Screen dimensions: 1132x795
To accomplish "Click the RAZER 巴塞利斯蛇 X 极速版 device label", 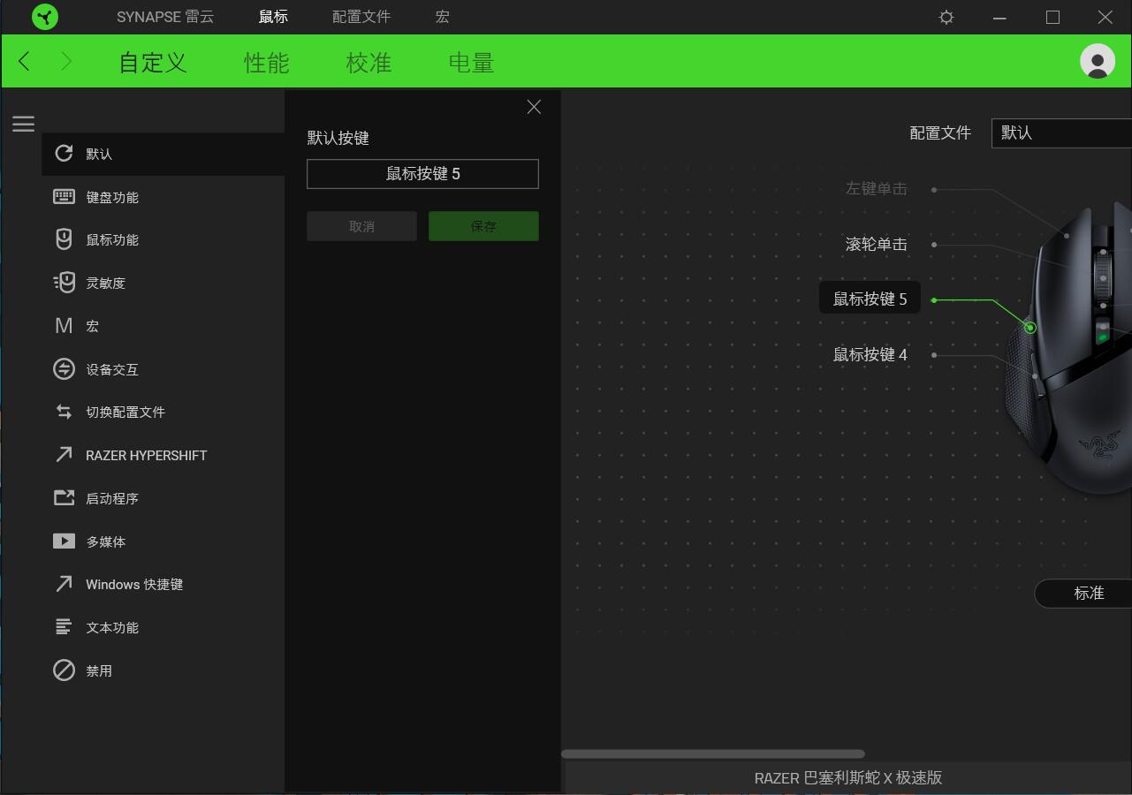I will 848,778.
